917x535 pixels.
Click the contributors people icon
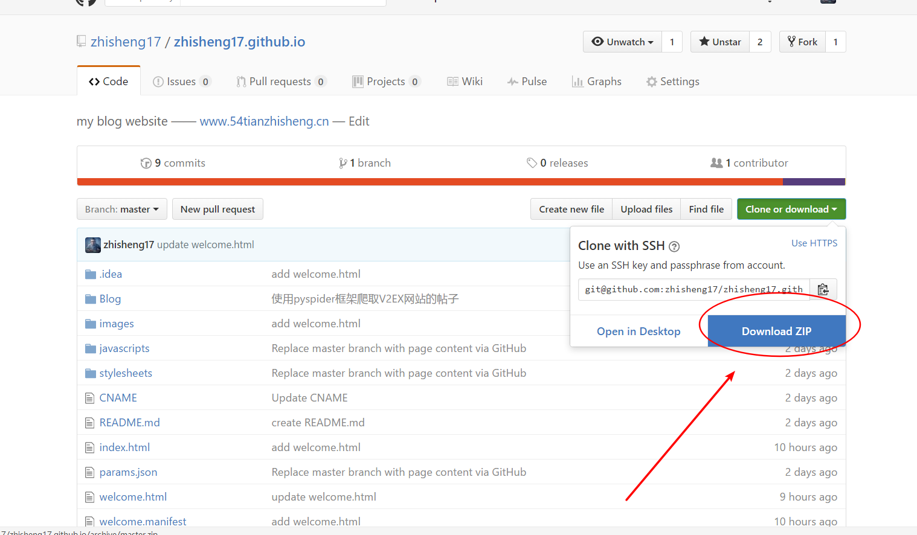tap(716, 163)
